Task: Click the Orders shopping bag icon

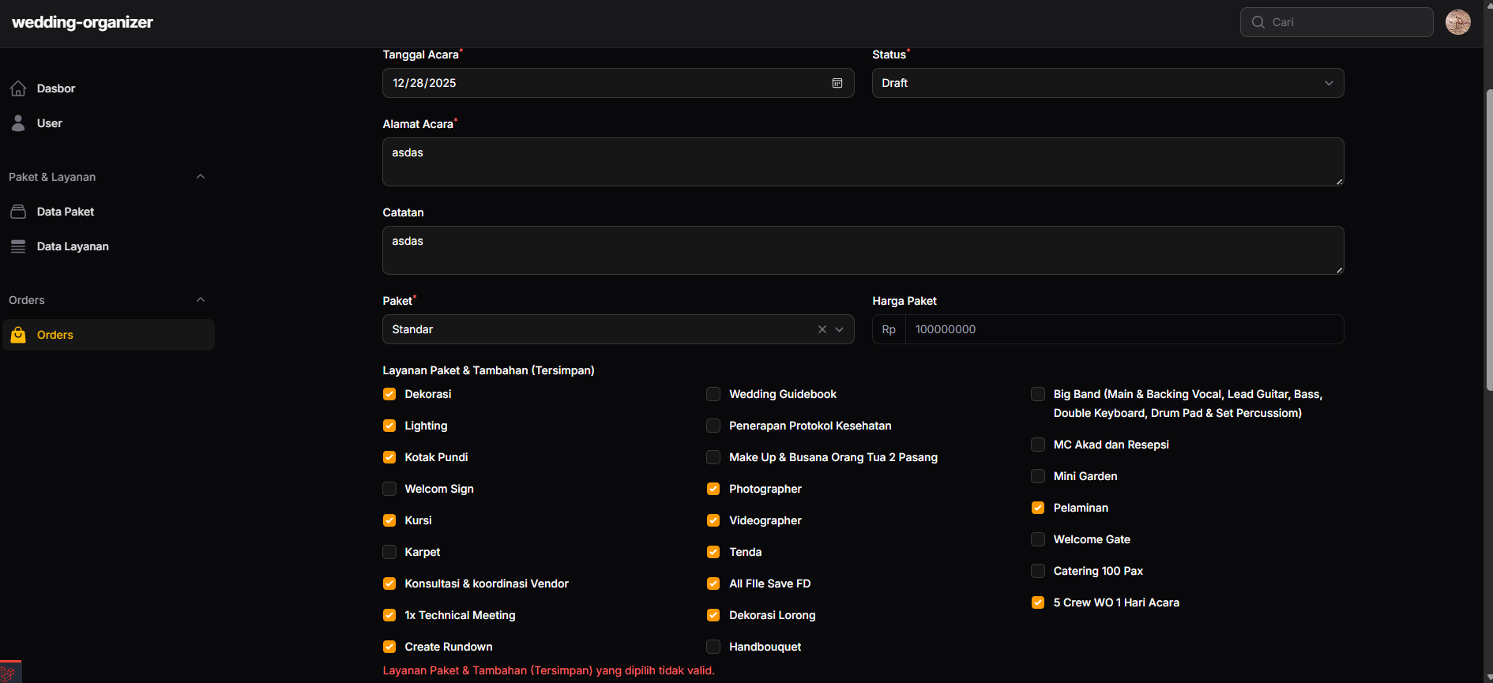Action: (18, 335)
